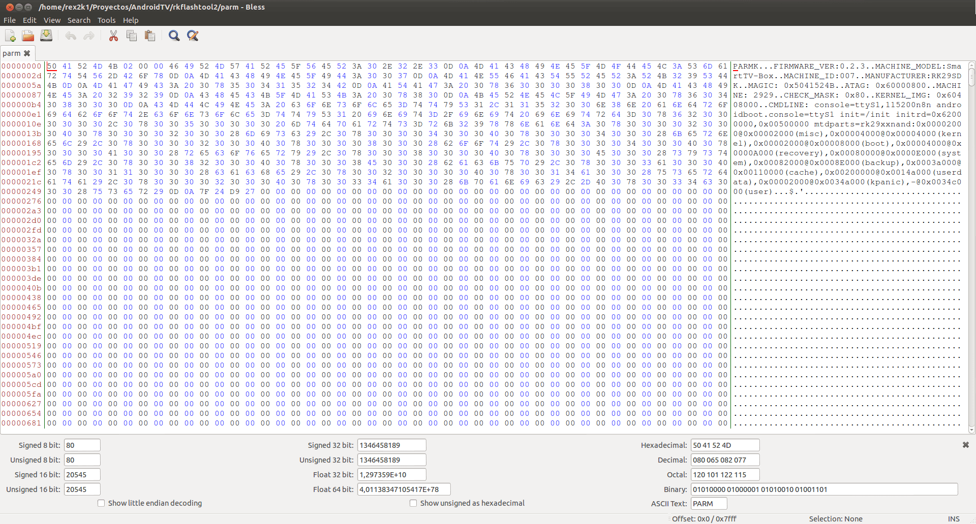Copy selection with the copy icon
This screenshot has height=524, width=976.
click(x=132, y=36)
